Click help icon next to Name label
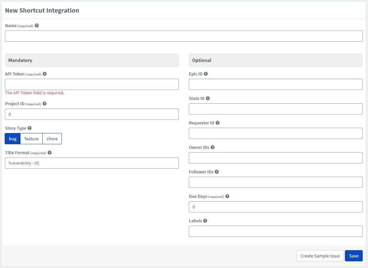This screenshot has height=268, width=368. 37,25
